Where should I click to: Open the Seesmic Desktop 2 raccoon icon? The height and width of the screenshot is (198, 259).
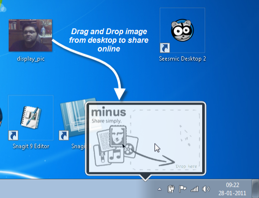point(182,30)
